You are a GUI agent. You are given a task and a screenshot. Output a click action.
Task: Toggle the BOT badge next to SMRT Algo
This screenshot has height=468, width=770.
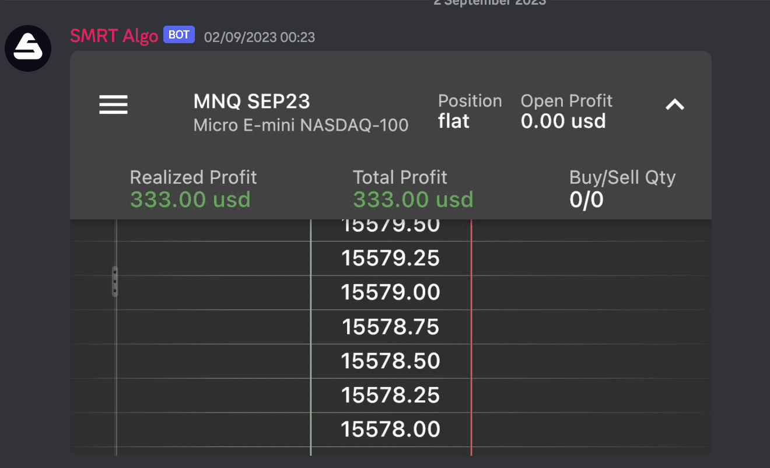pos(178,34)
